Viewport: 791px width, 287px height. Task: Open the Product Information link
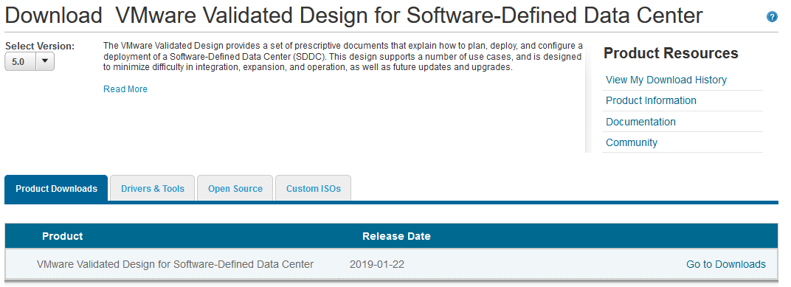pyautogui.click(x=651, y=100)
